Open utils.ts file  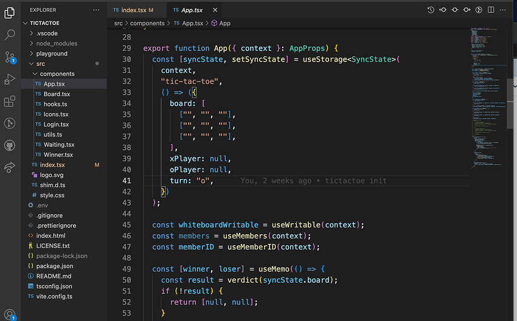64,134
